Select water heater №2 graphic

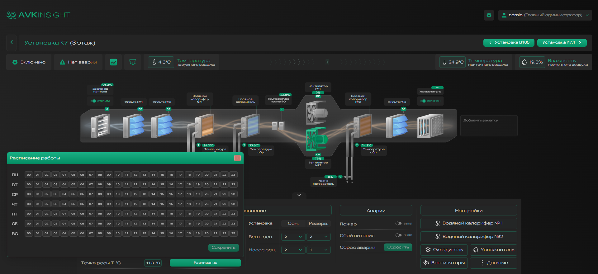[x=363, y=125]
